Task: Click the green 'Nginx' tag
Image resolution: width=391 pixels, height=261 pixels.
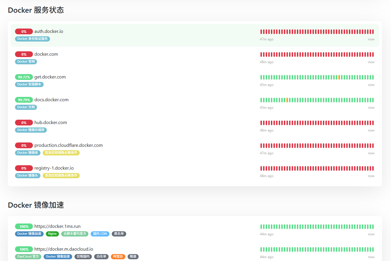Action: point(52,234)
